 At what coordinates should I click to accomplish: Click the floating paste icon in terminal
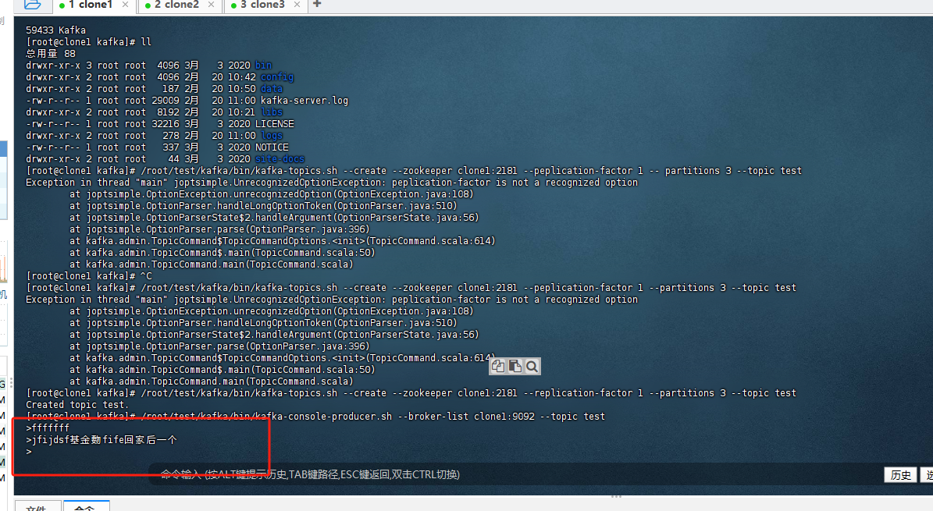[515, 367]
